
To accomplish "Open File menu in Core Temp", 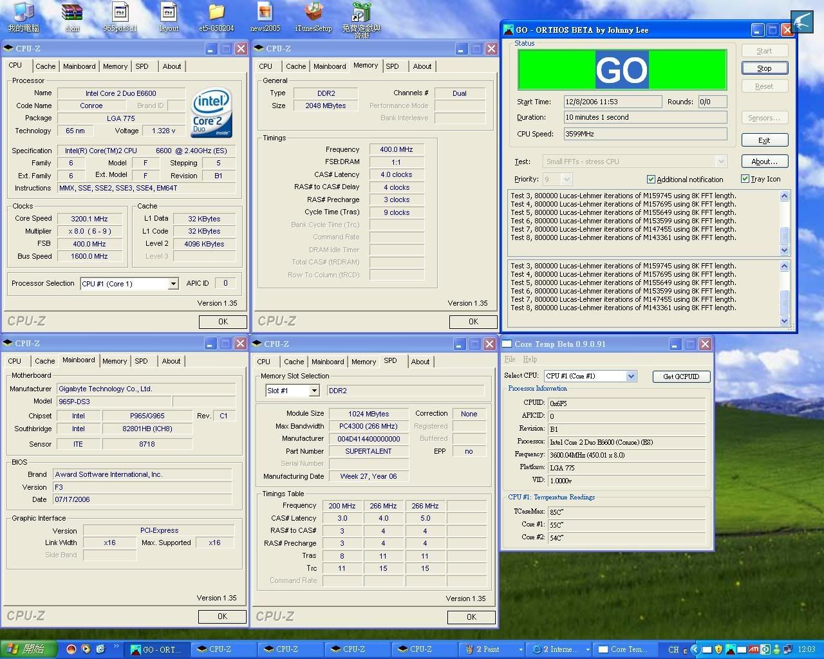I will (510, 359).
